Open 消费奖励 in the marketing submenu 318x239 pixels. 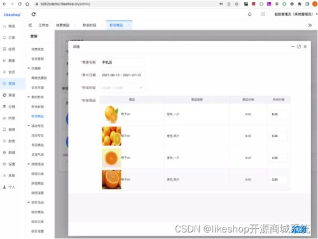pyautogui.click(x=38, y=49)
